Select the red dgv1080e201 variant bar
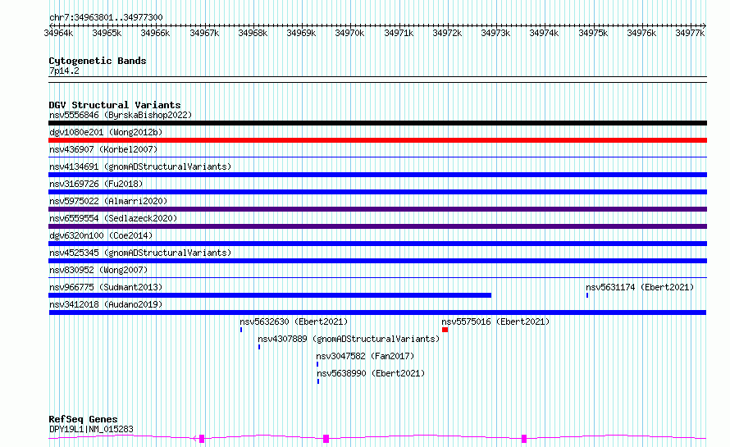The width and height of the screenshot is (730, 447). 377,140
